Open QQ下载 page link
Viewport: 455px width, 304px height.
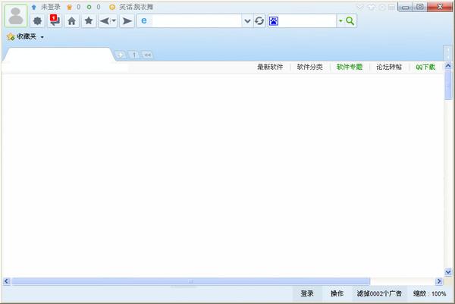tap(425, 67)
